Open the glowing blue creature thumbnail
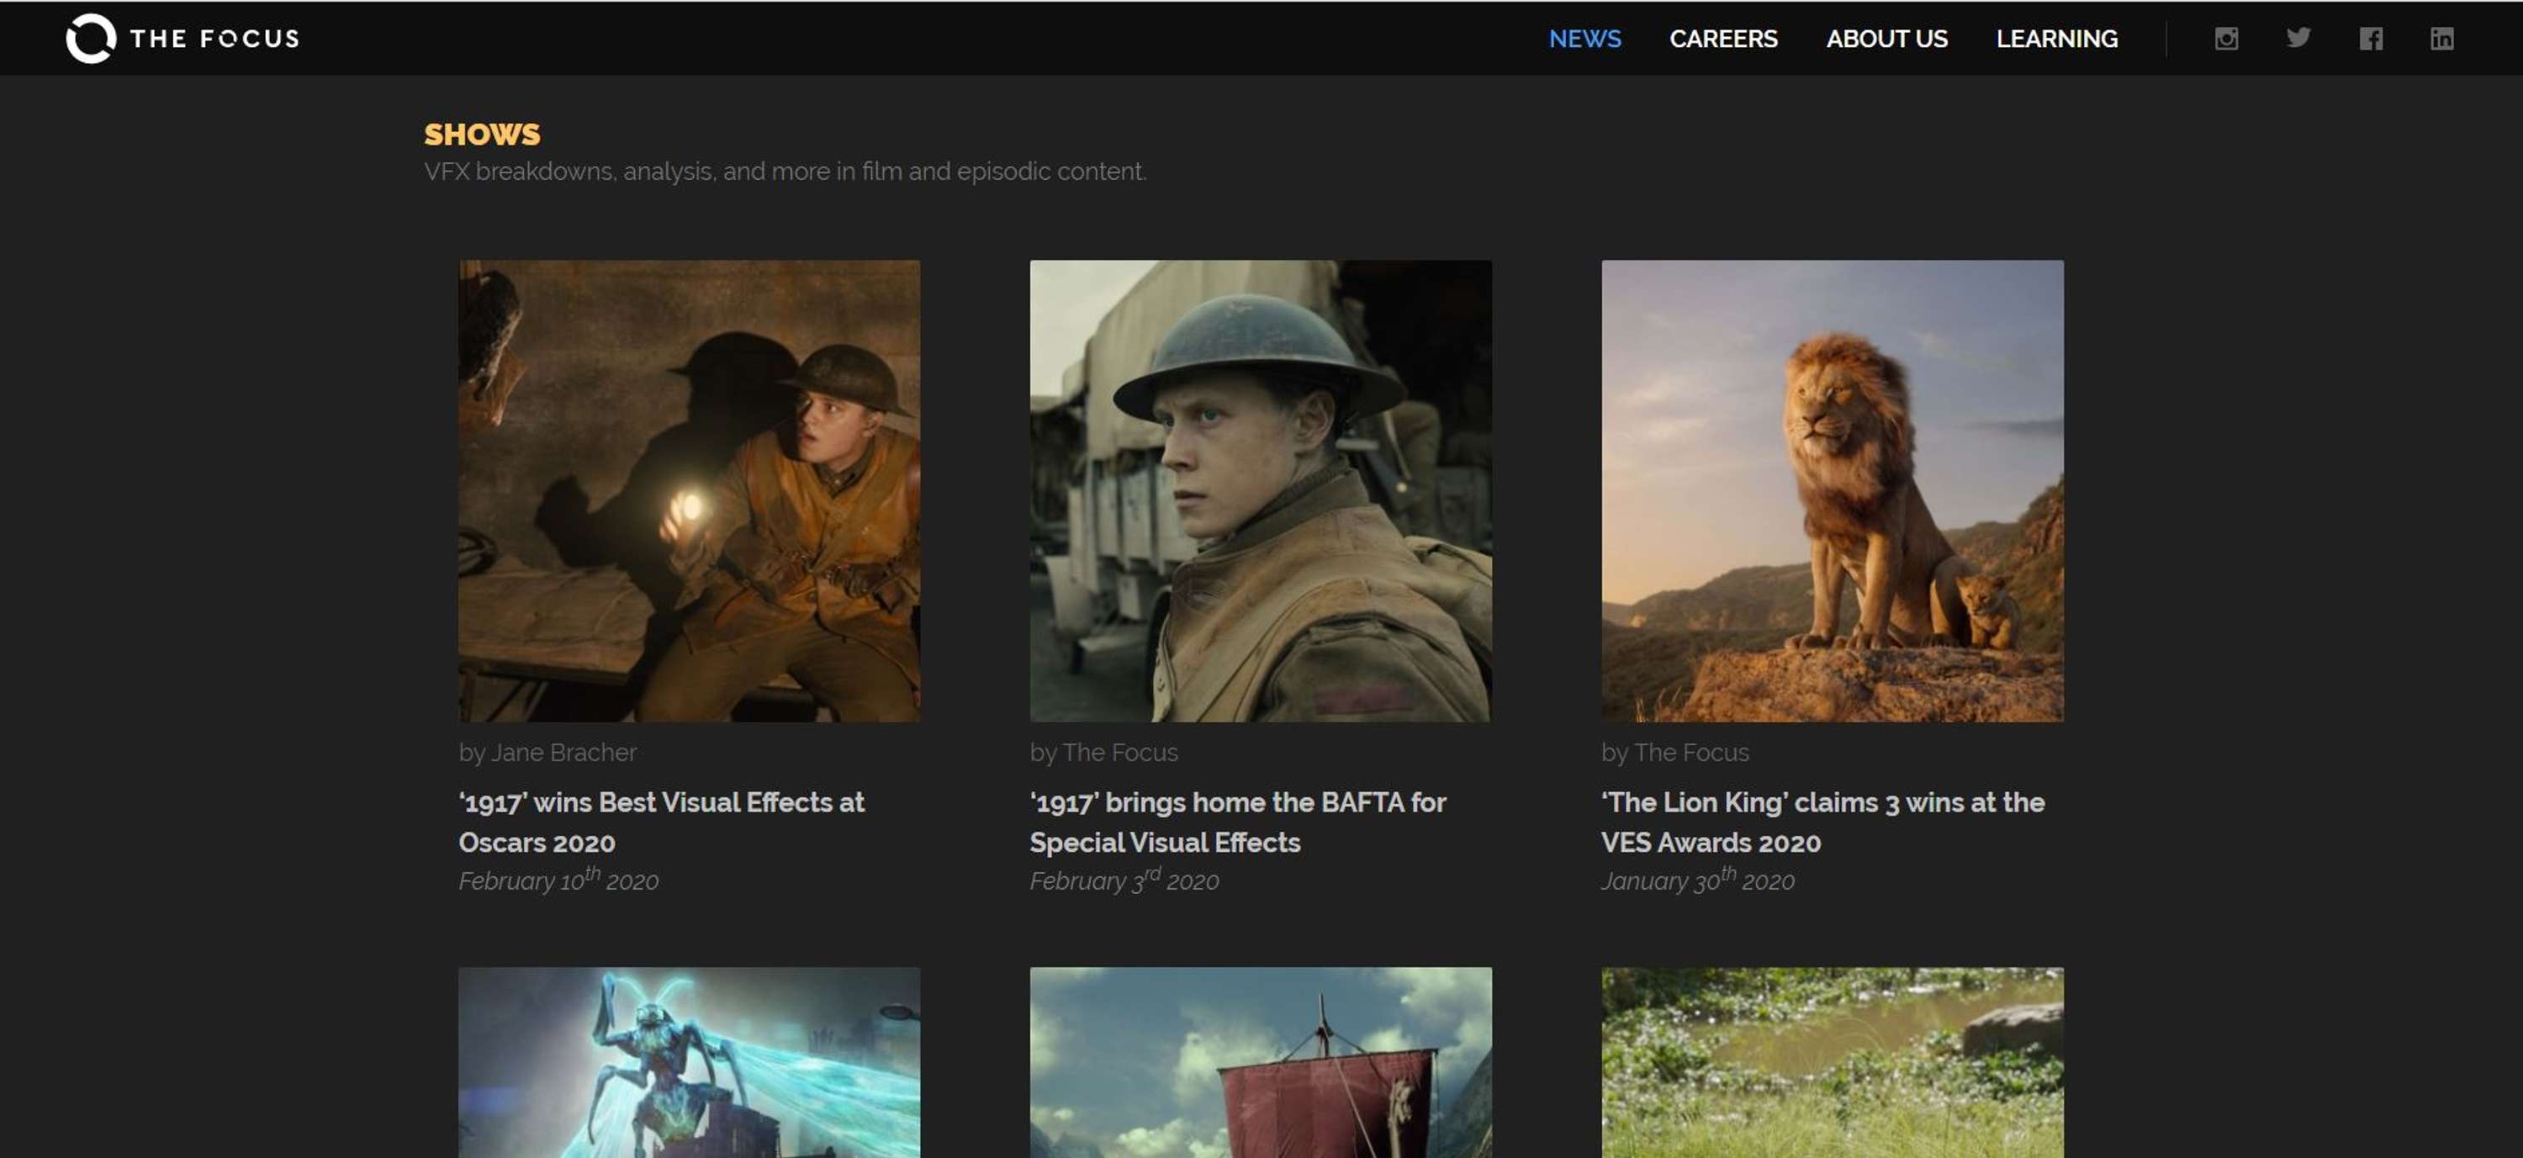This screenshot has width=2523, height=1158. click(689, 1063)
